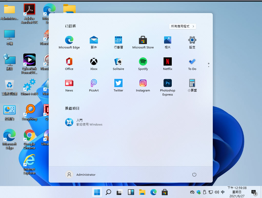Select the Adobe Acrobat DC desktop shortcut
The image size is (262, 198).
coord(29,14)
